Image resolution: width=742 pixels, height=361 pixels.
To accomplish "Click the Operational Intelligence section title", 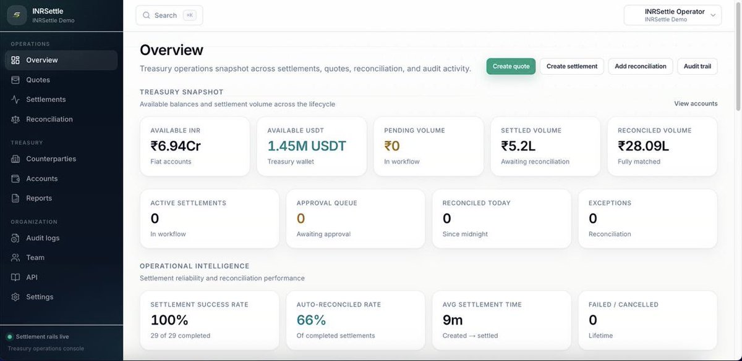I will [x=195, y=266].
